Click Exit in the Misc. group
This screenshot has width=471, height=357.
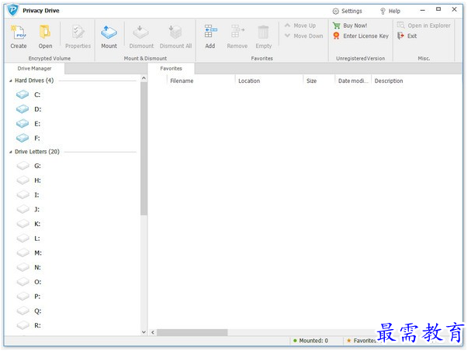click(411, 36)
